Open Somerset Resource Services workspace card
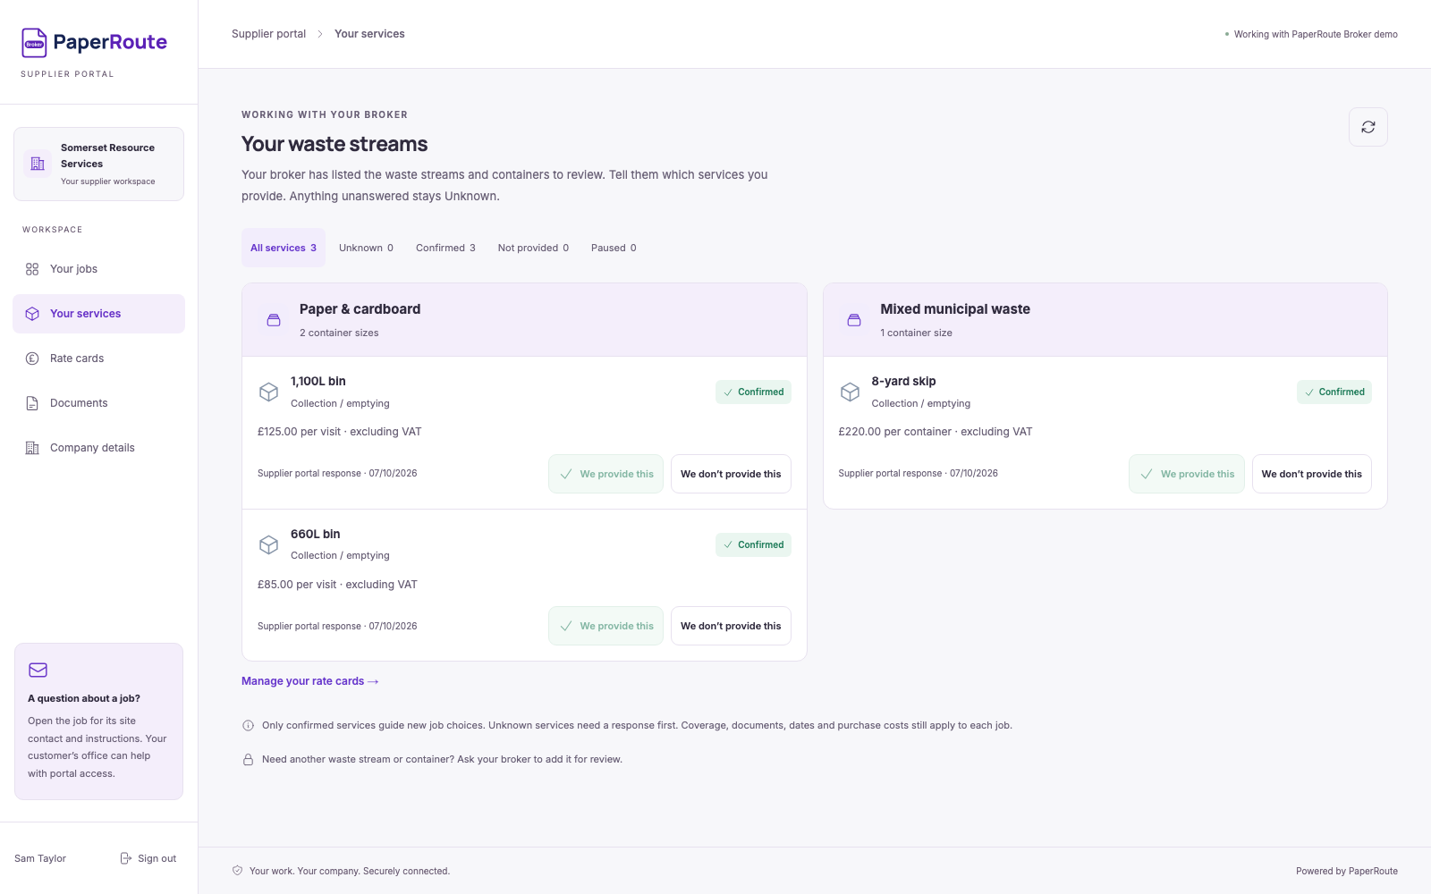Screen dimensions: 1431x894 98,164
